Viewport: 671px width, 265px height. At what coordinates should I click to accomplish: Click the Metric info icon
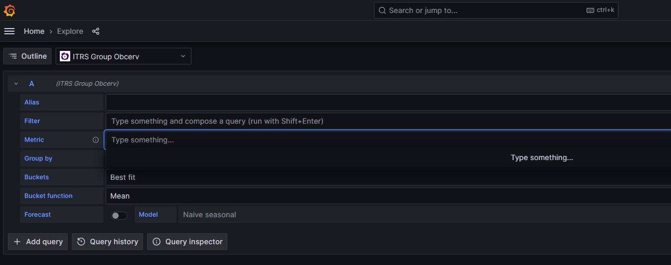[96, 140]
